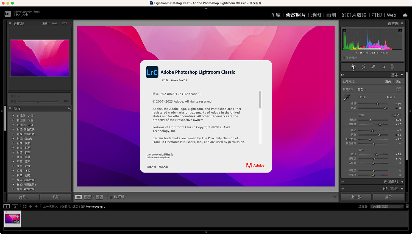Image resolution: width=412 pixels, height=234 pixels.
Task: Click the Adobe logo in About dialog
Action: coord(255,165)
